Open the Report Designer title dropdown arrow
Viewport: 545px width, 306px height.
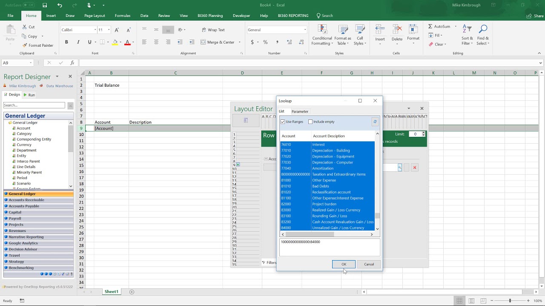(57, 76)
